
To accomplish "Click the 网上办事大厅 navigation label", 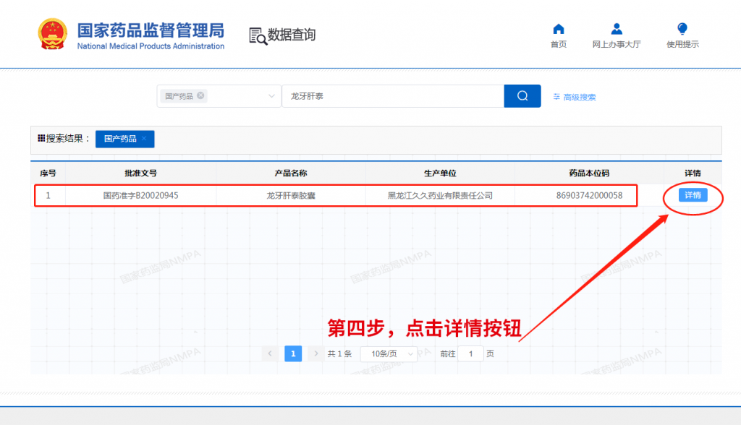I will [617, 44].
